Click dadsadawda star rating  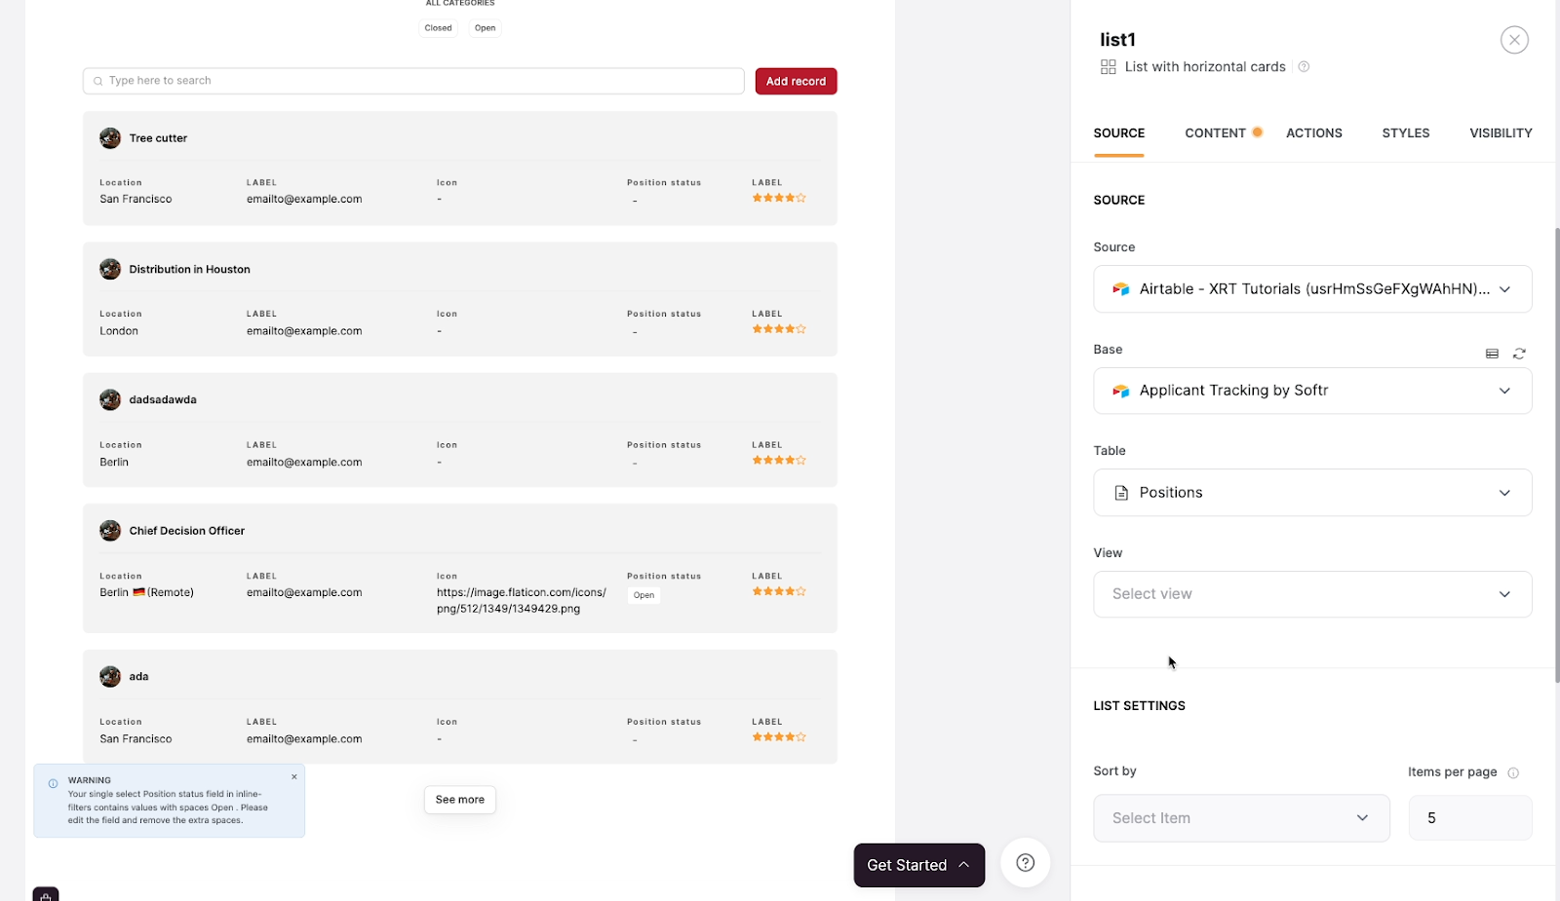[x=779, y=460]
